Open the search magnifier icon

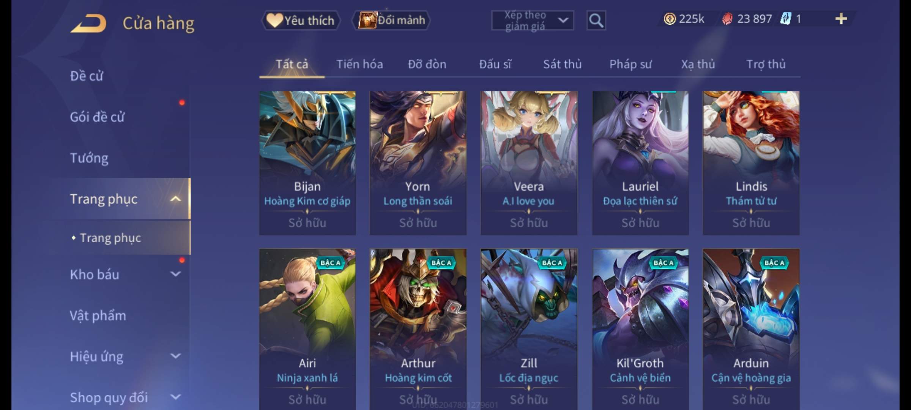click(596, 20)
